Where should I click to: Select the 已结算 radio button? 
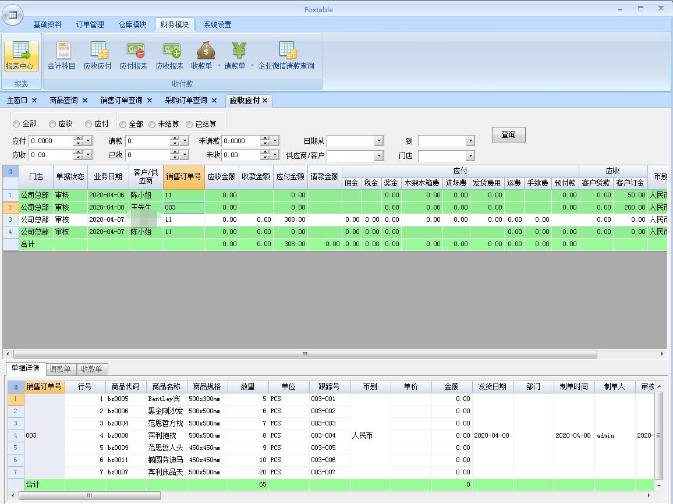(189, 125)
